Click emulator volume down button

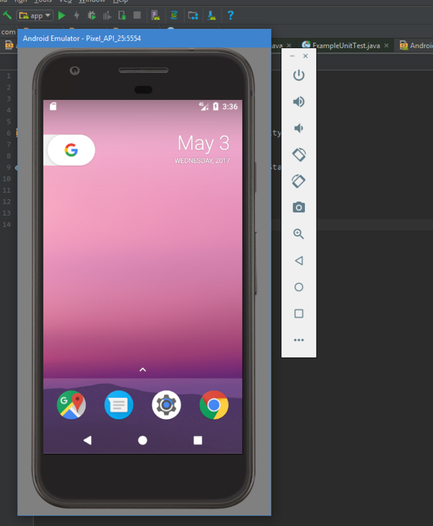click(x=298, y=128)
